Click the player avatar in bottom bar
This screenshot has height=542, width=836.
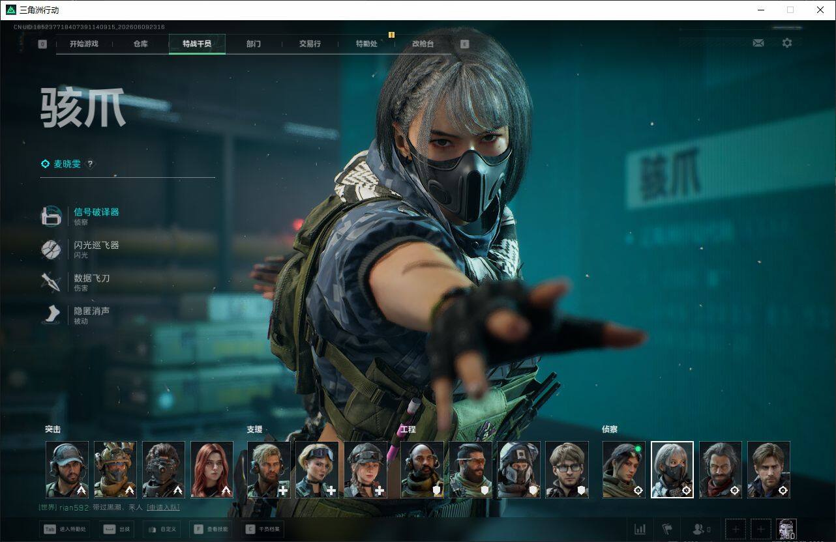pyautogui.click(x=786, y=530)
